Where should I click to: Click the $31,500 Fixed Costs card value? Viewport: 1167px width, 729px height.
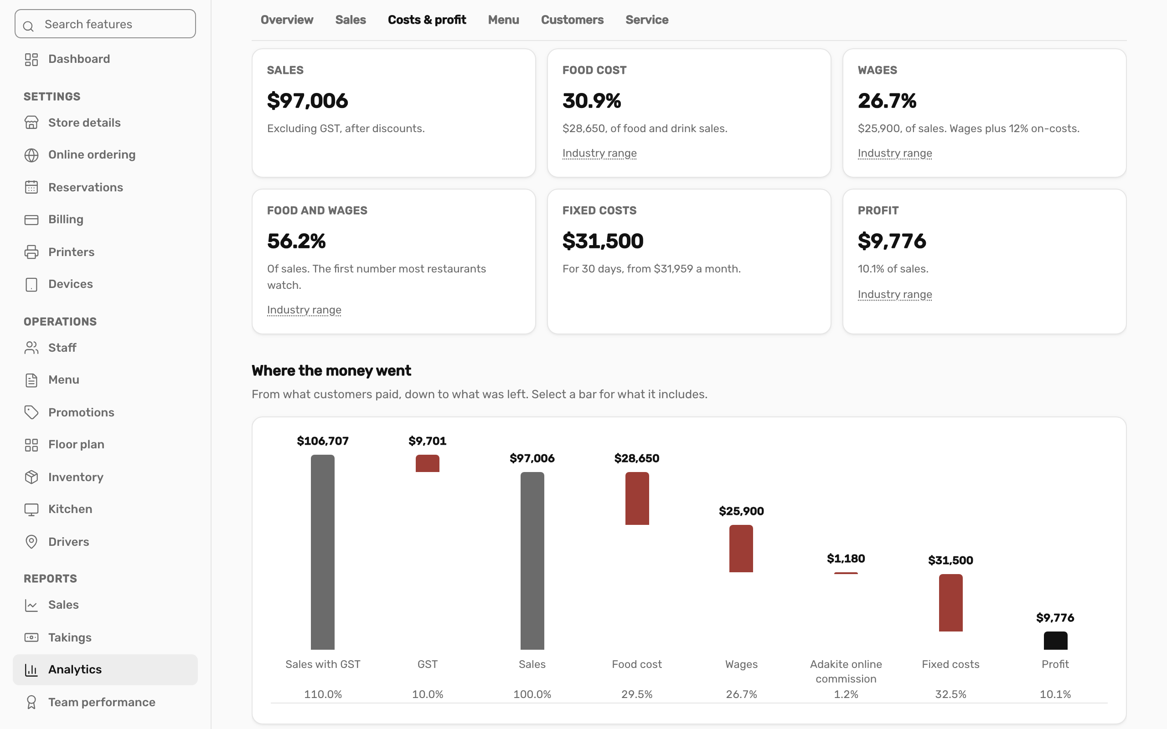[x=603, y=241]
